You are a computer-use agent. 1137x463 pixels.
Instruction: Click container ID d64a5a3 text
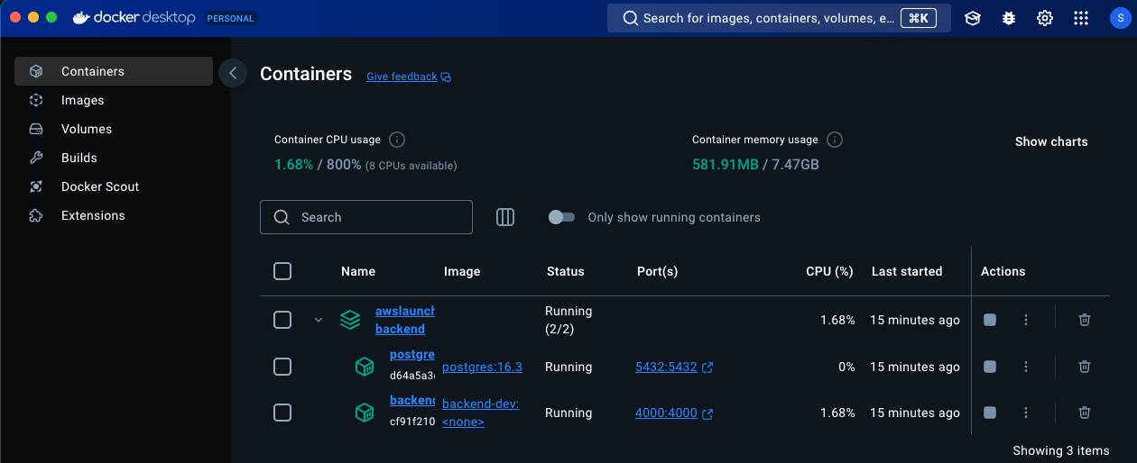[x=412, y=376]
